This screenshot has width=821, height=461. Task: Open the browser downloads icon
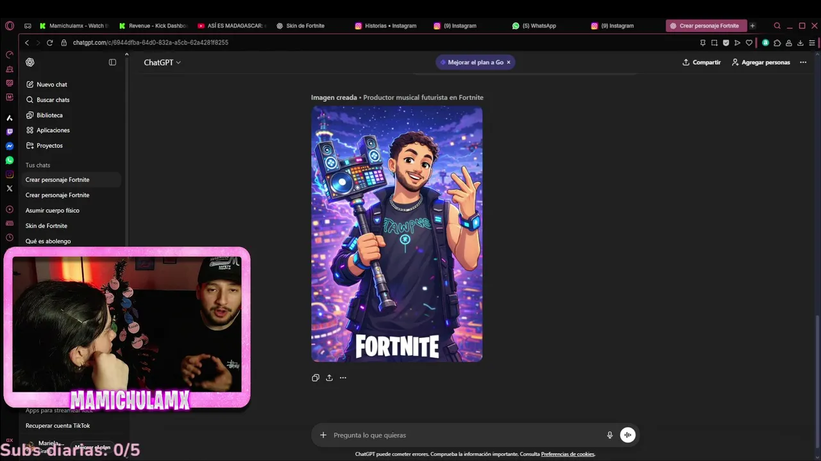click(x=800, y=43)
